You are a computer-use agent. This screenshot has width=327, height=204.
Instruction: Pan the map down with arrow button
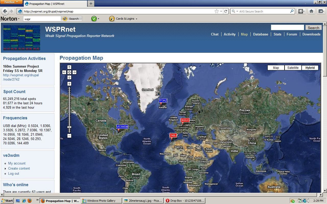tap(69, 77)
